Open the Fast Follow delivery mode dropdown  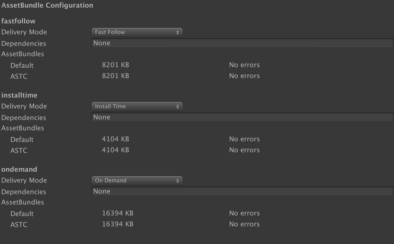point(137,32)
